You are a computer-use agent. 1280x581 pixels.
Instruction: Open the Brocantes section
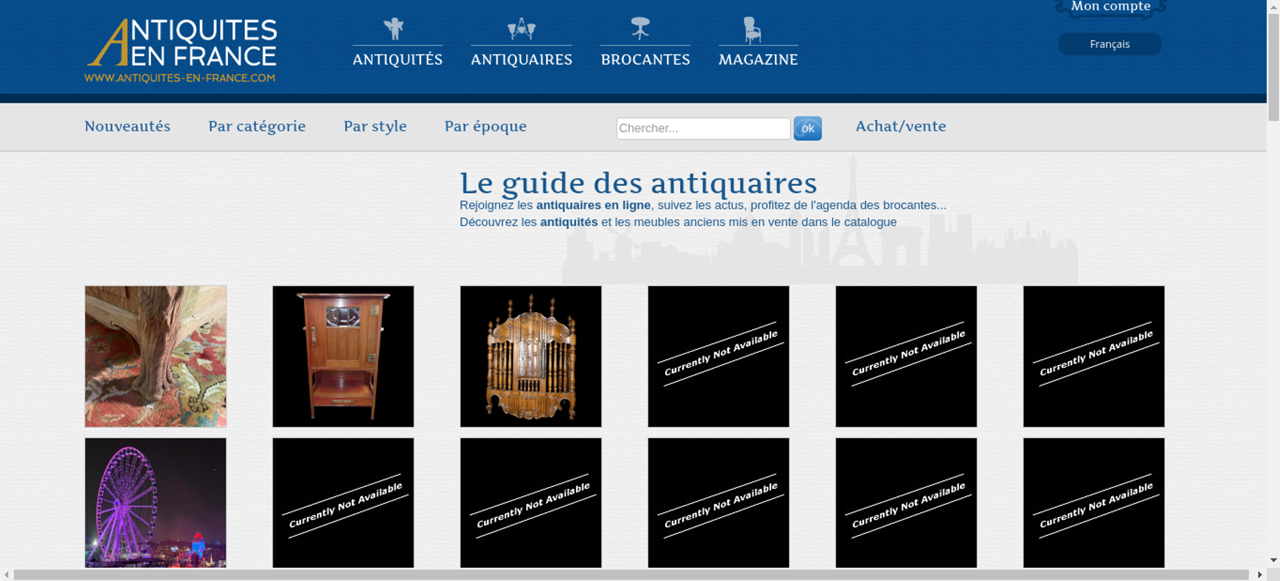pos(645,60)
